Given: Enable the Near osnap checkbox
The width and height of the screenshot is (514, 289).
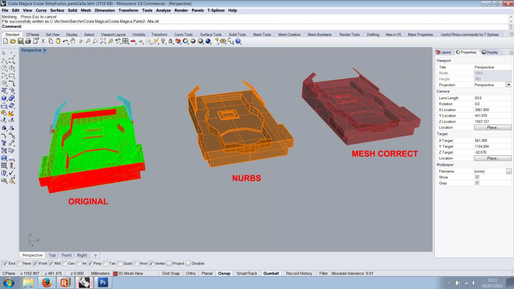Looking at the screenshot, I should pos(20,263).
